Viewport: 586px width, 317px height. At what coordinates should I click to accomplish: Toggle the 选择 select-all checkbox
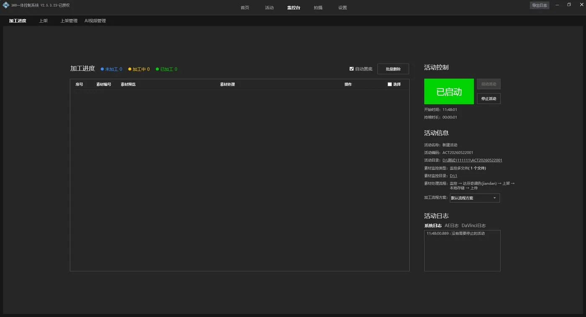[390, 84]
